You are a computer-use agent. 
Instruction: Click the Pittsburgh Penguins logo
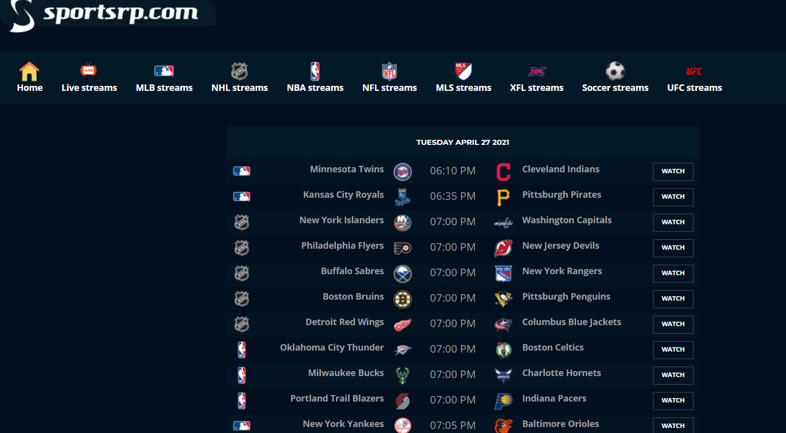[x=503, y=299]
